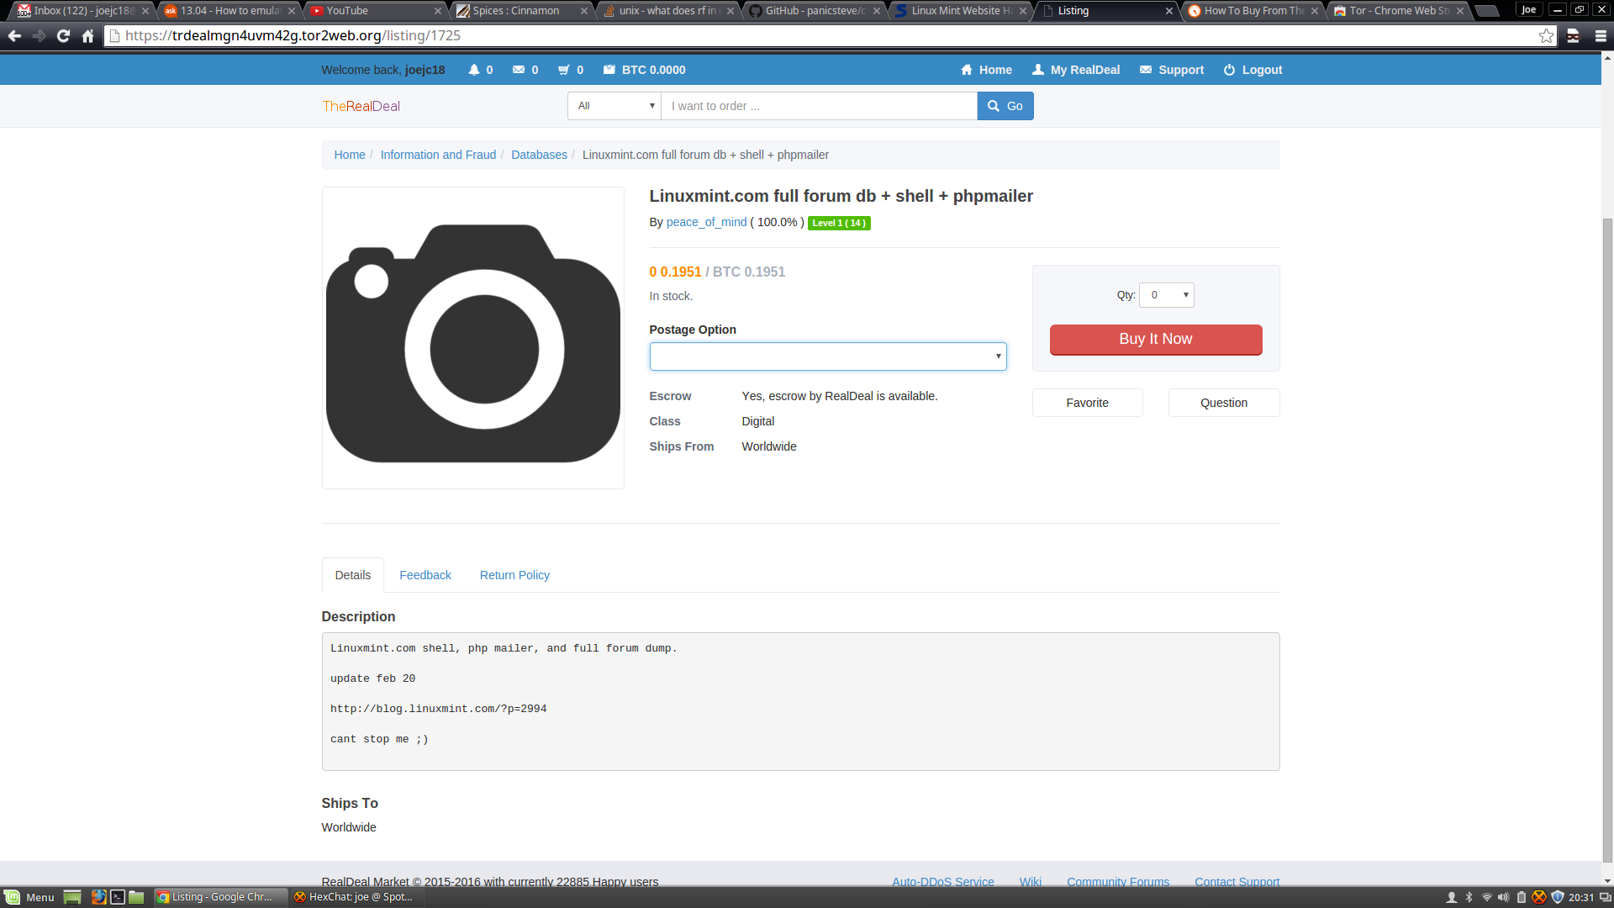This screenshot has width=1614, height=908.
Task: Click the Level 1 (14) badge
Action: 839,223
